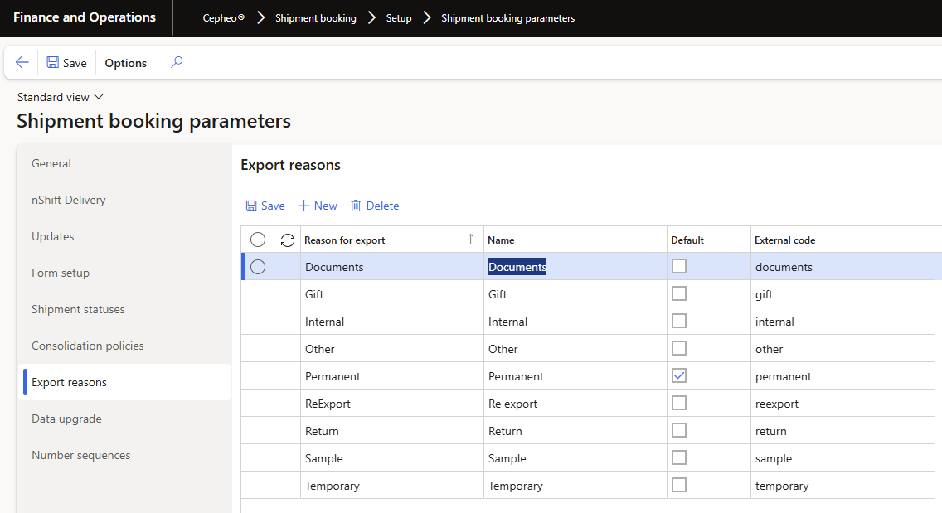Expand the Cepheo breadcrumb chevron
Viewport: 942px width, 513px height.
[260, 18]
